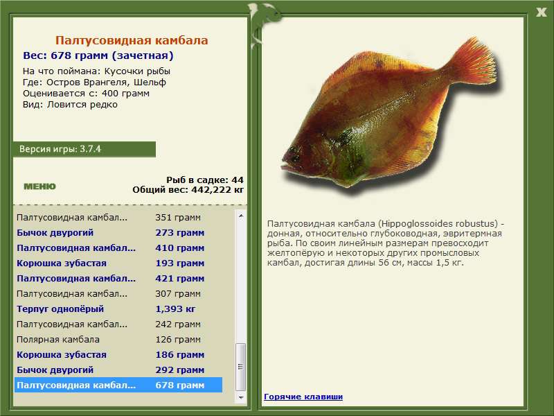Viewport: 554px width, 416px height.
Task: Pick Палтусовидная камбала 410 грамм row
Action: click(111, 248)
